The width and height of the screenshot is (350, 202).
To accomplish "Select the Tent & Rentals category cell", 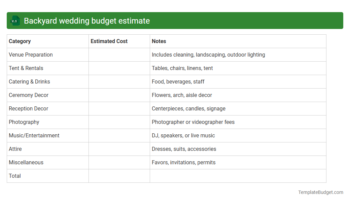I will pos(26,68).
